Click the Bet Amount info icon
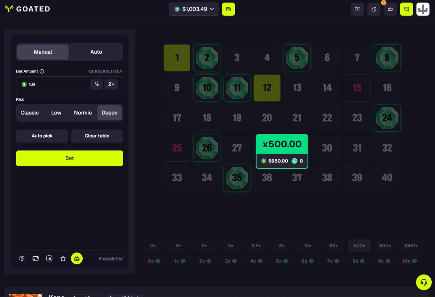435x297 pixels. pyautogui.click(x=42, y=71)
